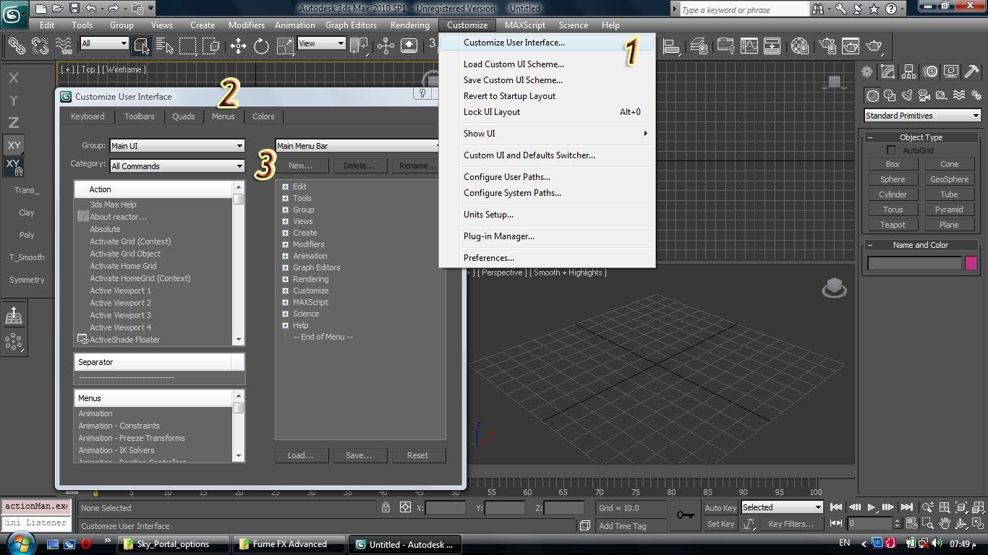Toggle the X axis constraint

(x=14, y=77)
